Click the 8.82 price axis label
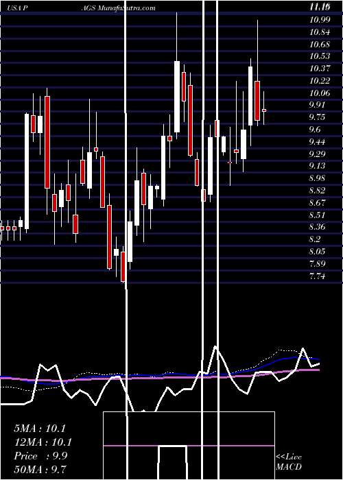This screenshot has height=480, width=343. pos(317,191)
